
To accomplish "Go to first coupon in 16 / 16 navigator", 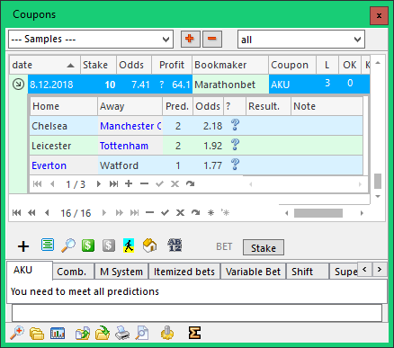I will click(17, 213).
